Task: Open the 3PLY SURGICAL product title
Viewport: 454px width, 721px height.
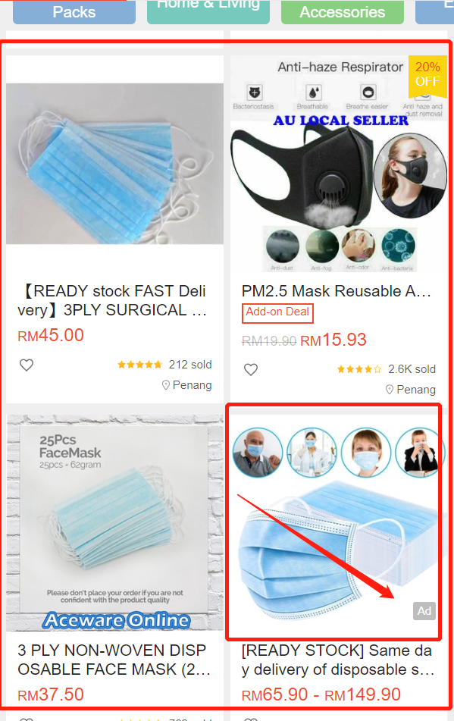Action: click(112, 301)
